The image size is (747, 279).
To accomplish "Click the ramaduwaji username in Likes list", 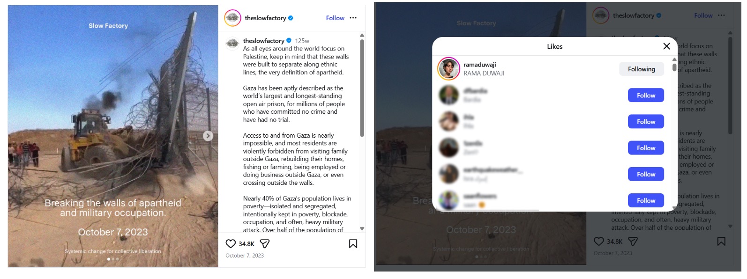I will tap(479, 65).
